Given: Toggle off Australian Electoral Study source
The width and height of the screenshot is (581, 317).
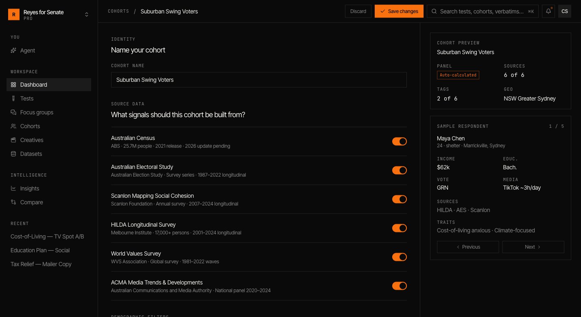Looking at the screenshot, I should pos(400,170).
